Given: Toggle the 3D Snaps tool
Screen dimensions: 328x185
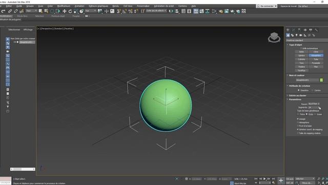Looking at the screenshot, I should [118, 11].
